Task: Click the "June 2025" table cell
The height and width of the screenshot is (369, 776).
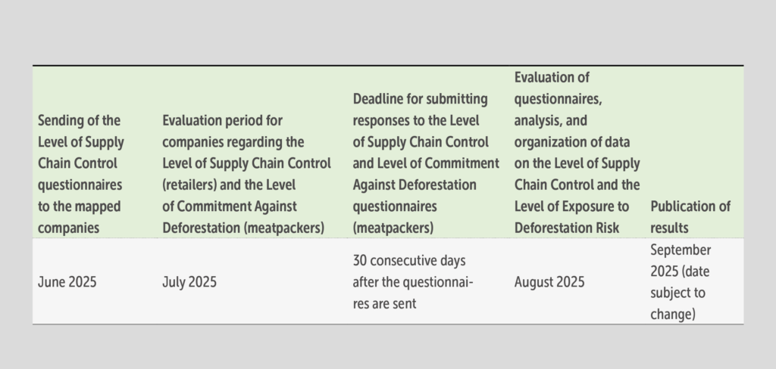Action: 67,282
